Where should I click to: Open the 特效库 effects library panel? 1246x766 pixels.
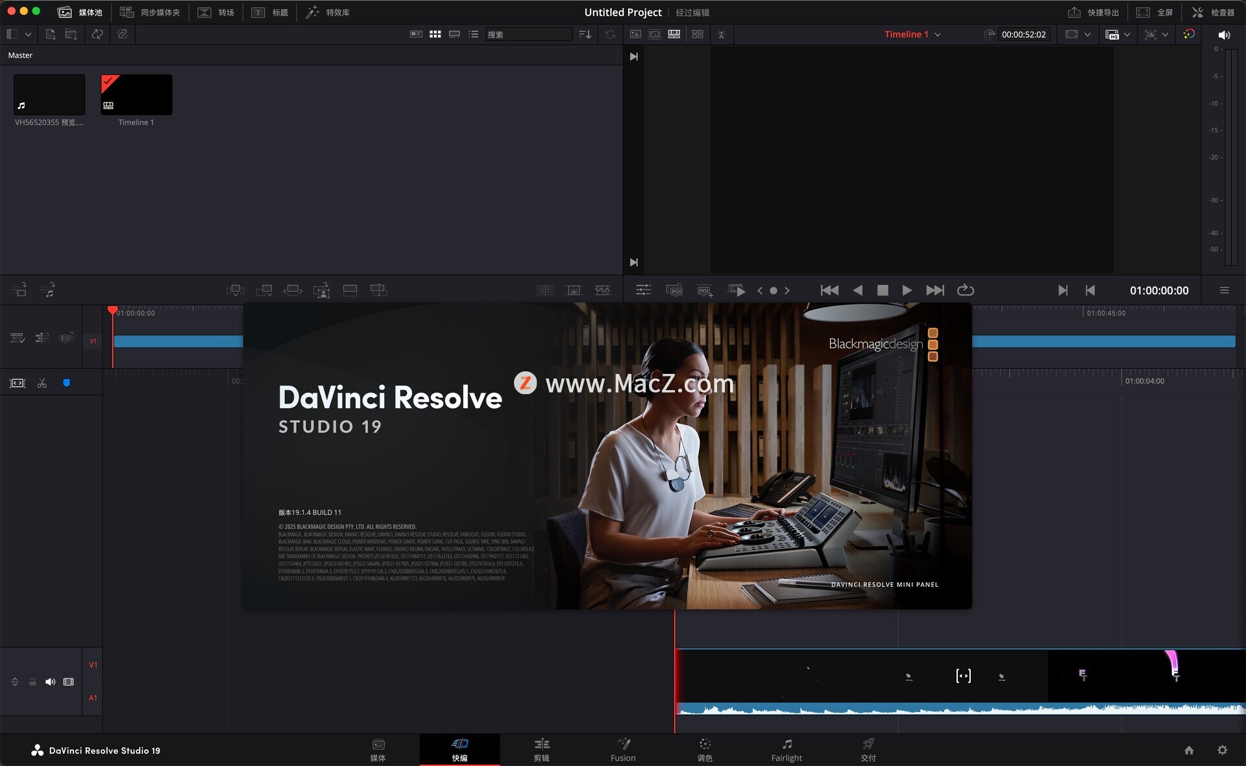click(328, 12)
